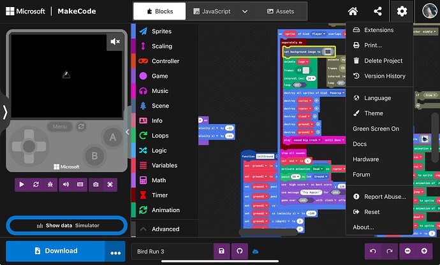Click the Show data Simulator button

click(67, 226)
